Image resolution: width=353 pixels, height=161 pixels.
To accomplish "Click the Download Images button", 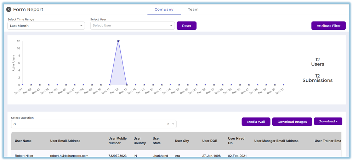I will 292,122.
